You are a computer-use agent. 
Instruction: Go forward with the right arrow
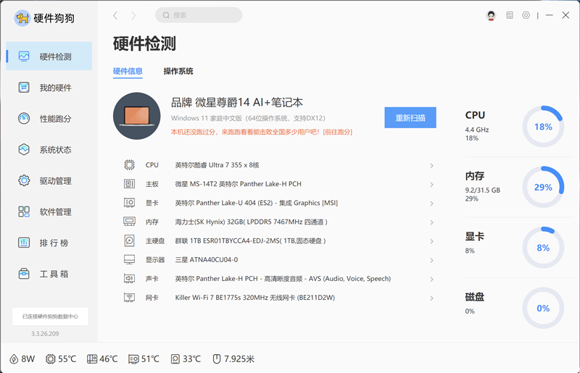tap(133, 15)
